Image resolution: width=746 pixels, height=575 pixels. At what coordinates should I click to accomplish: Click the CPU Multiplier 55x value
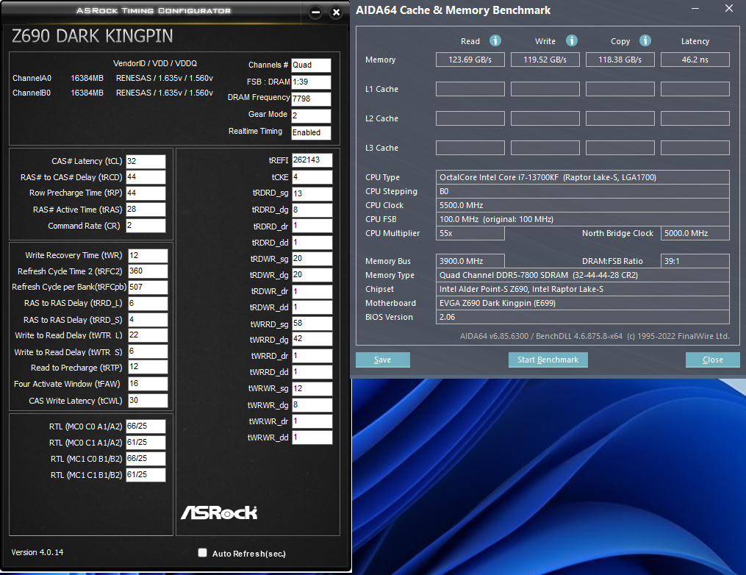(470, 233)
